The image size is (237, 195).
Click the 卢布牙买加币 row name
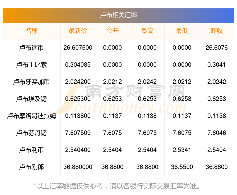[32, 82]
